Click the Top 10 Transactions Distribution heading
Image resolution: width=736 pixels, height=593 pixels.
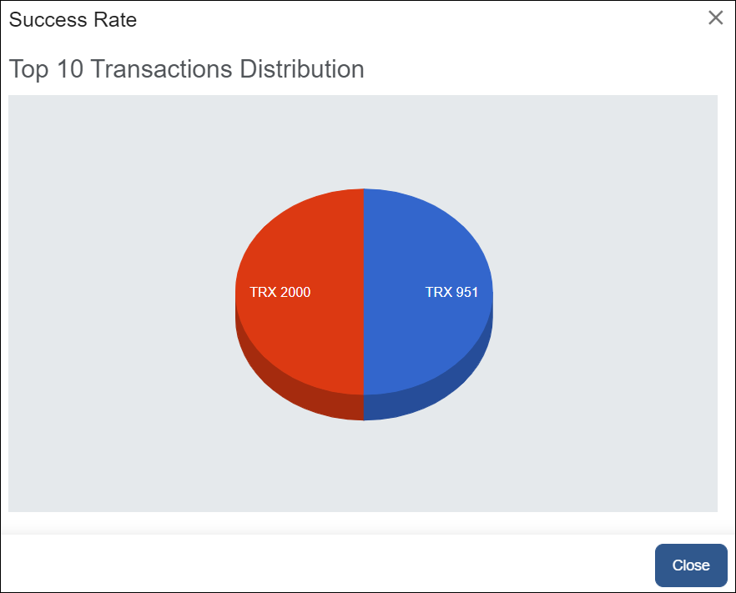pos(186,69)
